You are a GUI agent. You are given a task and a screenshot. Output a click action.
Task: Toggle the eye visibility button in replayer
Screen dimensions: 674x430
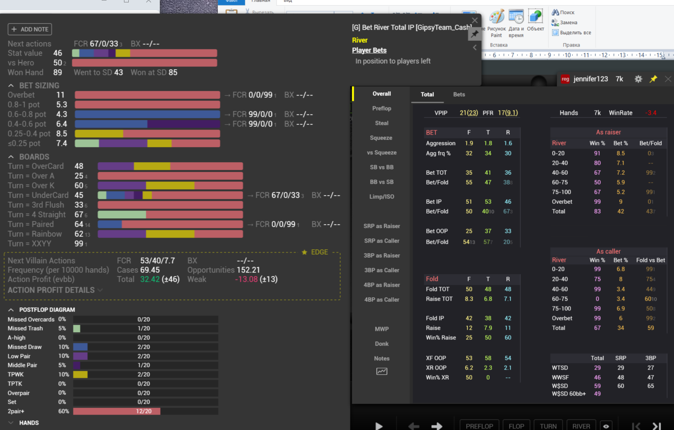(x=605, y=426)
